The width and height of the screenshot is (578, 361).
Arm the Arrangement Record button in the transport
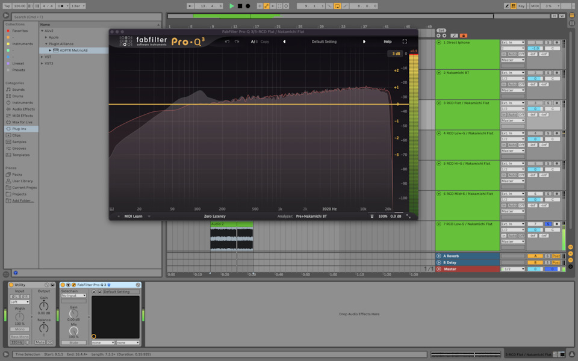pyautogui.click(x=247, y=6)
